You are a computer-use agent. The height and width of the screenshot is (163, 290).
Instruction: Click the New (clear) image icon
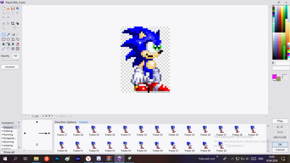[x=4, y=8]
